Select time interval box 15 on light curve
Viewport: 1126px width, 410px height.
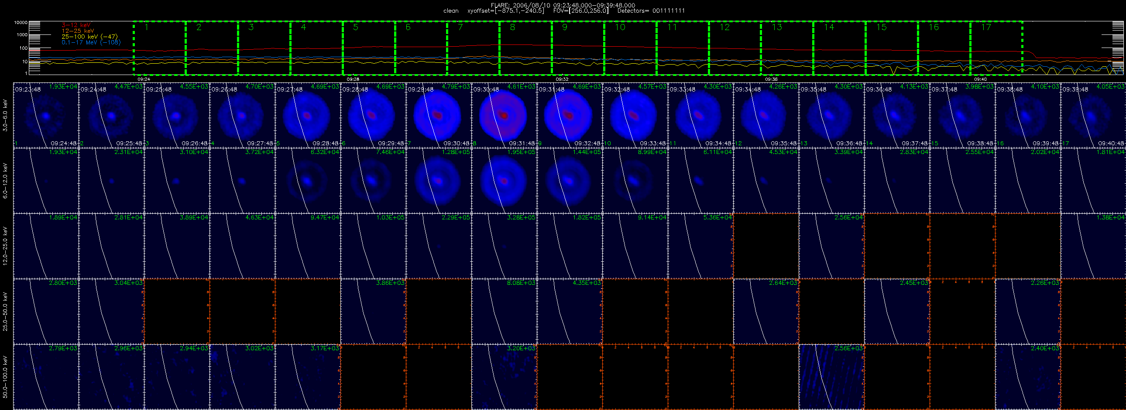tap(892, 48)
